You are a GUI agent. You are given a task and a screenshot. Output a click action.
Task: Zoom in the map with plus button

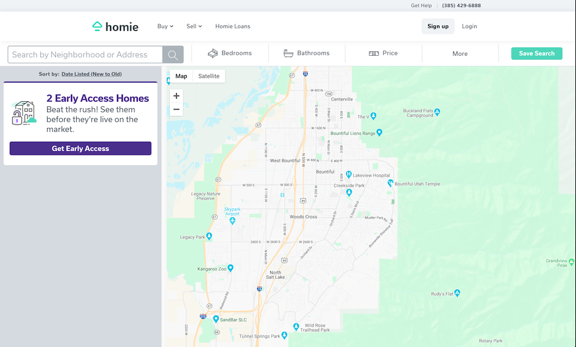(x=176, y=96)
